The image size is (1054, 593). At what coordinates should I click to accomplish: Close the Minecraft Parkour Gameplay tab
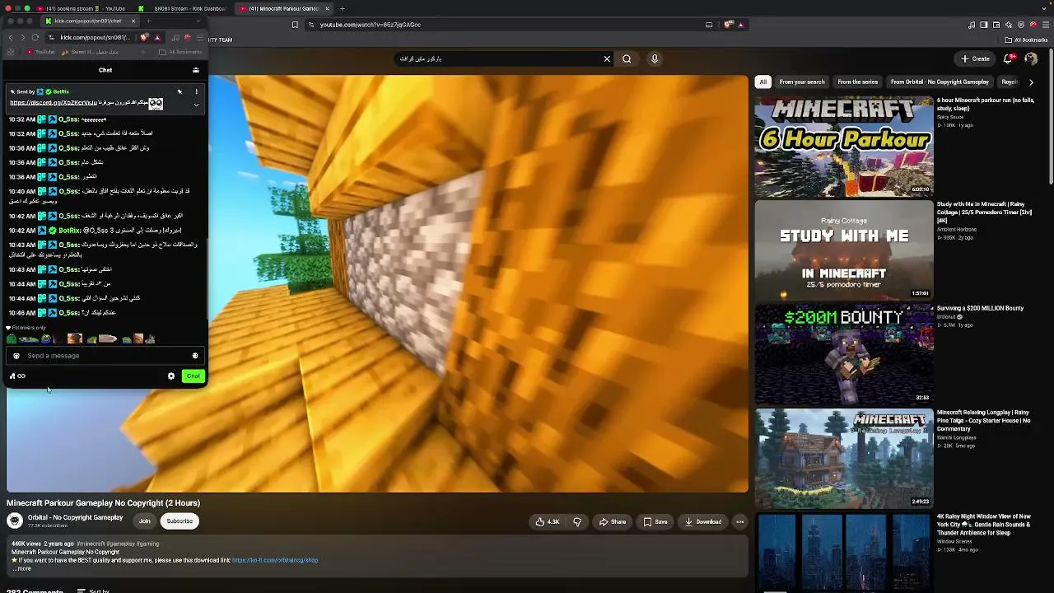(328, 8)
